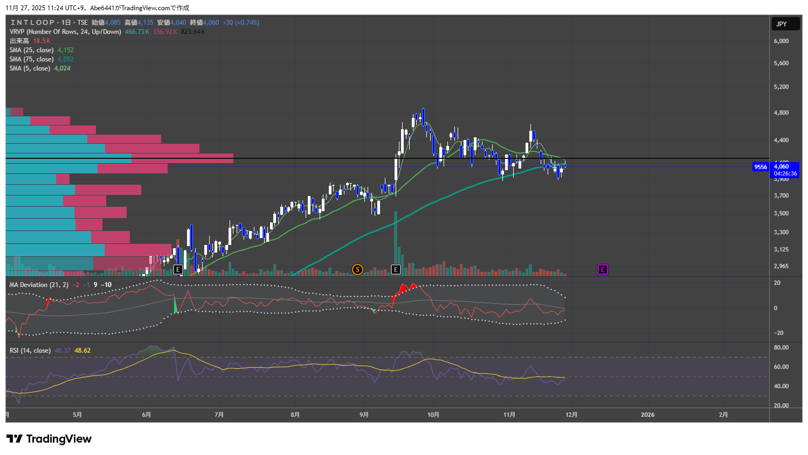The image size is (808, 455).
Task: Click the TradingView logo
Action: [x=49, y=439]
